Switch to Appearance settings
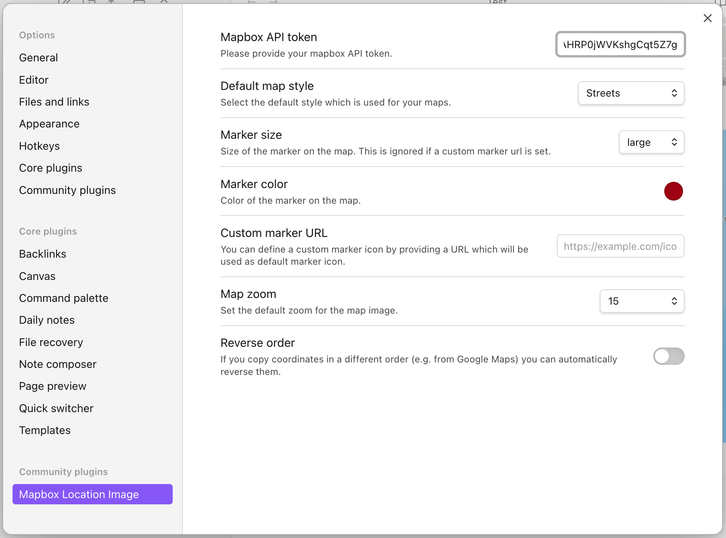The width and height of the screenshot is (726, 538). (x=49, y=124)
